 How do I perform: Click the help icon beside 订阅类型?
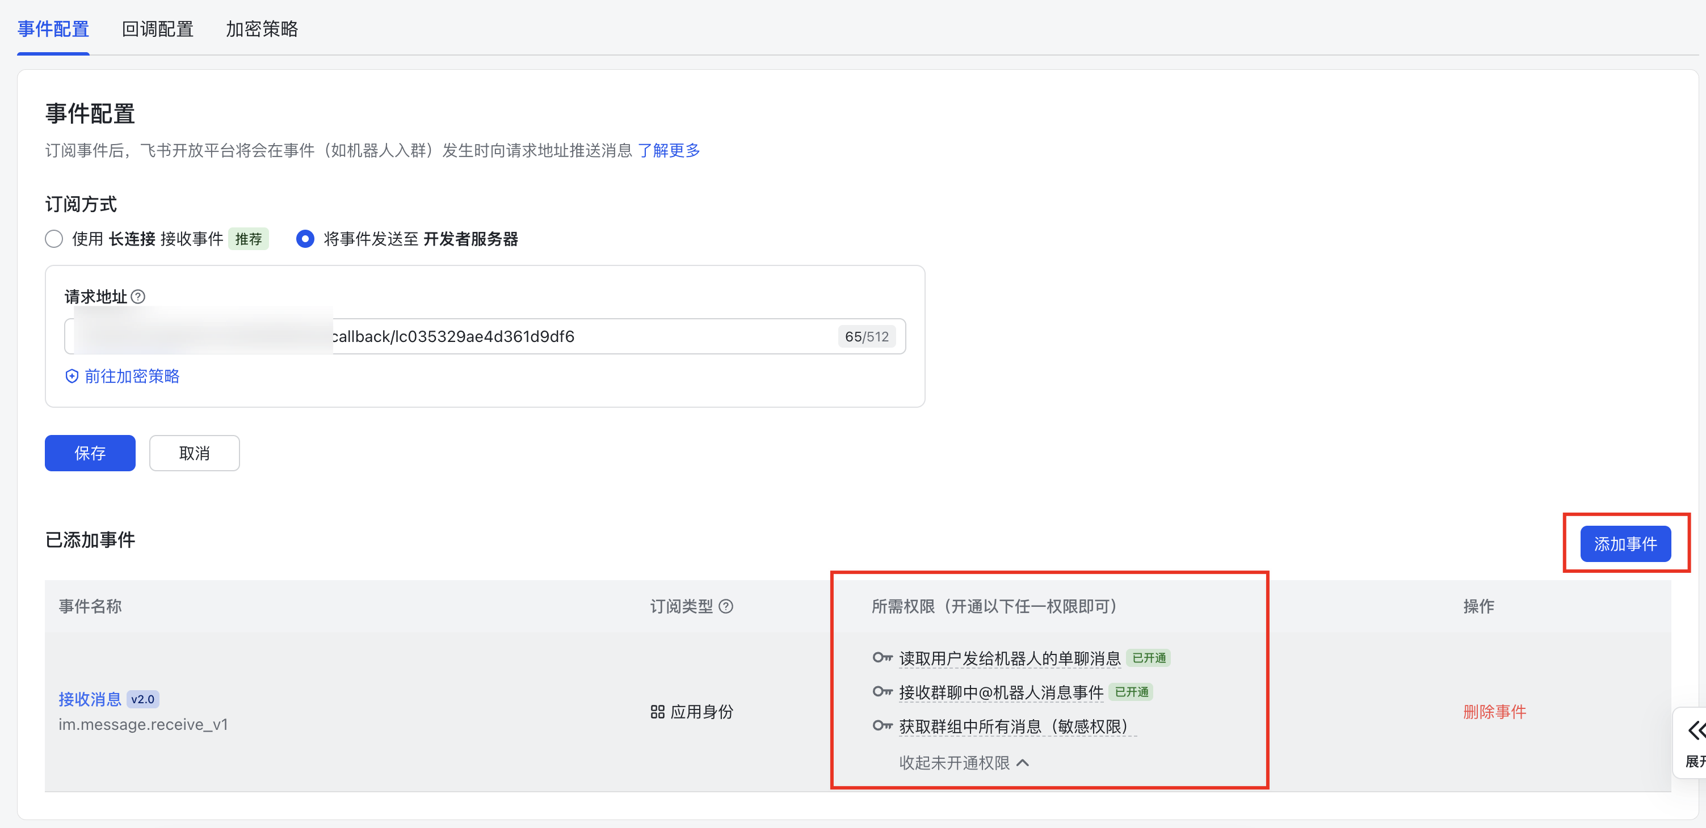point(726,606)
